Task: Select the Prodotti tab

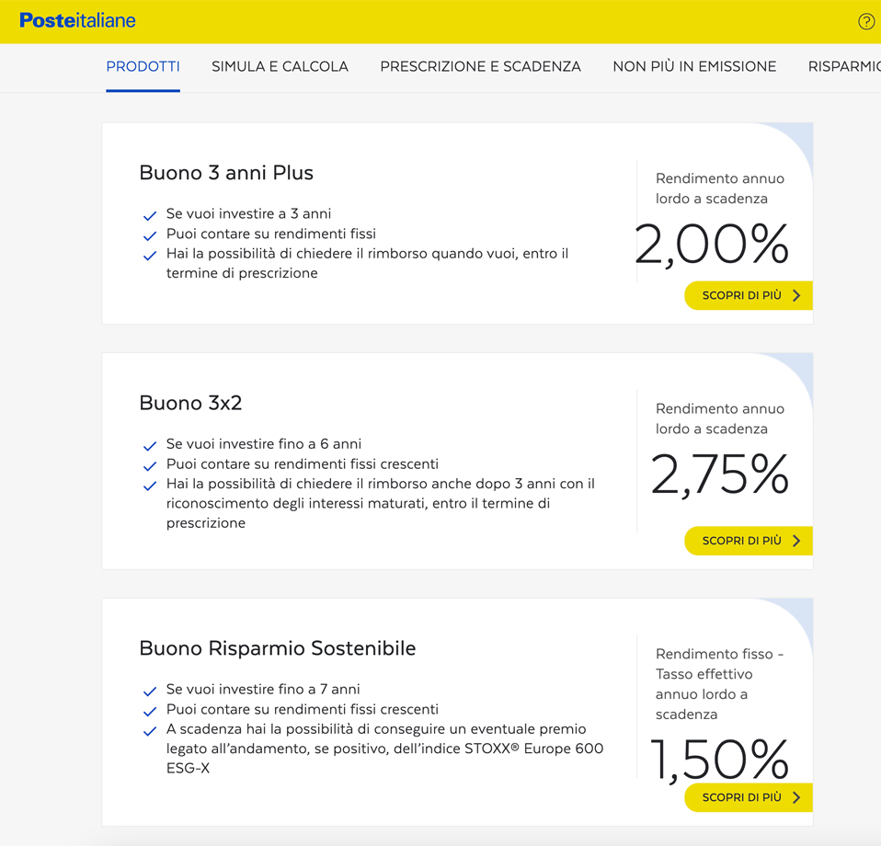Action: coord(143,67)
